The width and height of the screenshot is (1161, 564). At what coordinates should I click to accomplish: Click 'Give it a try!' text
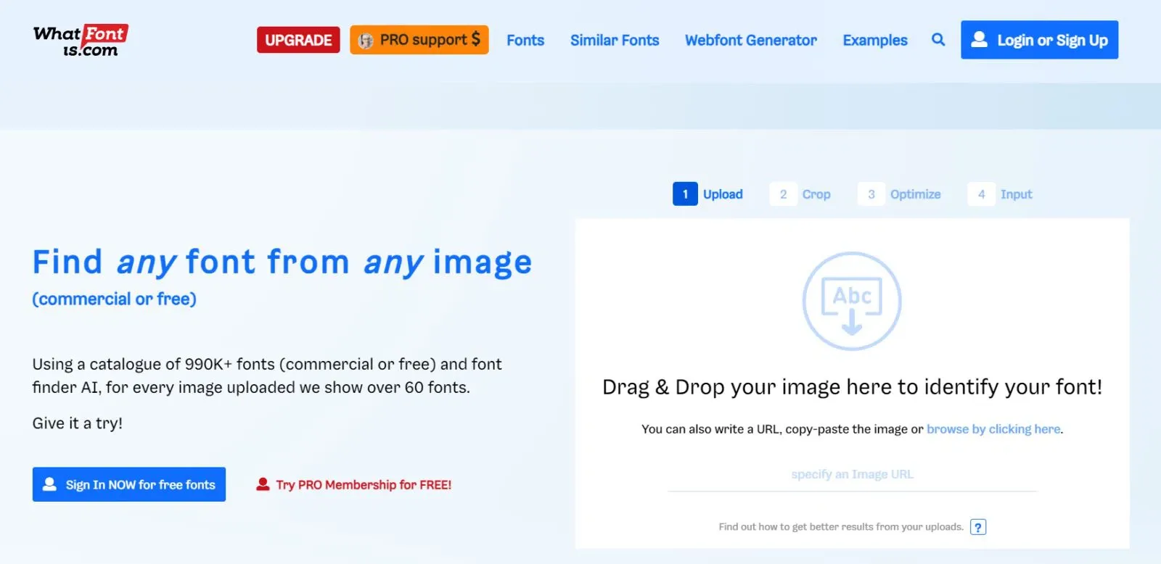[x=78, y=423]
